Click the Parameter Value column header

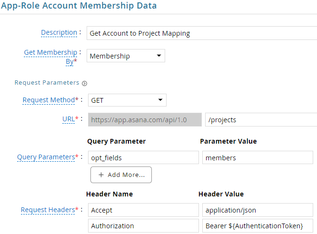(228, 141)
